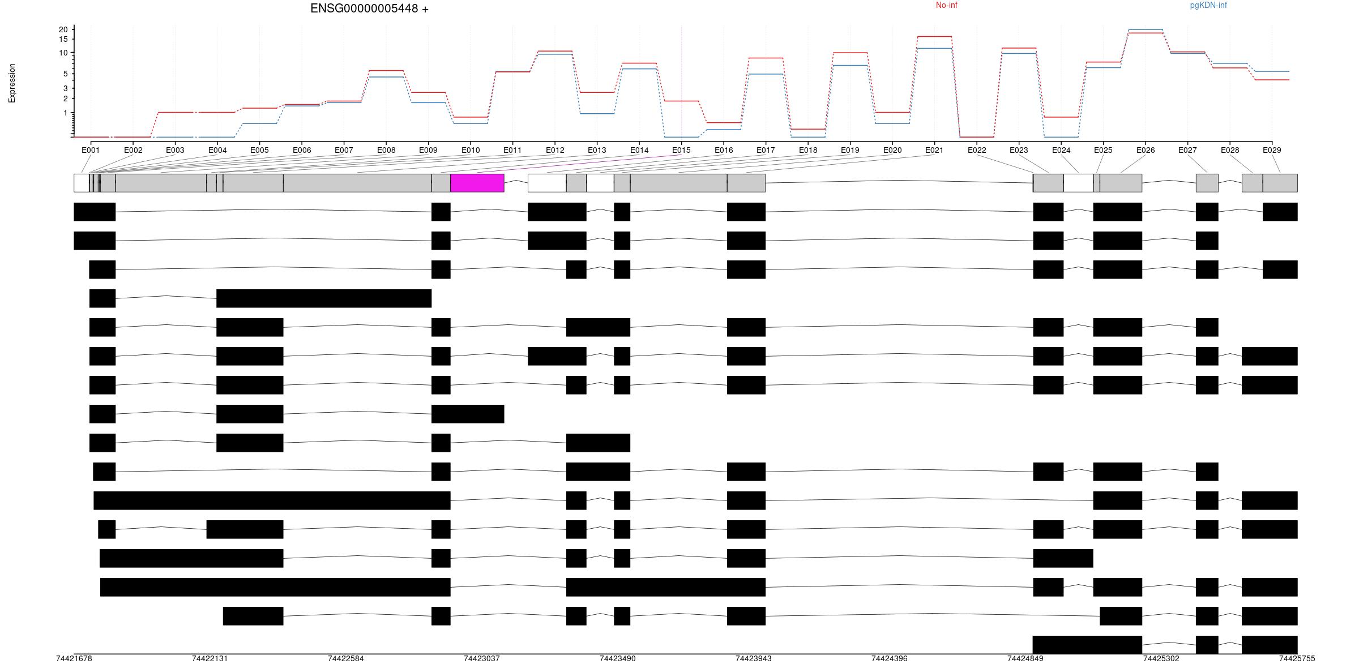This screenshot has height=668, width=1359.
Task: Click exon label E008
Action: [x=386, y=150]
